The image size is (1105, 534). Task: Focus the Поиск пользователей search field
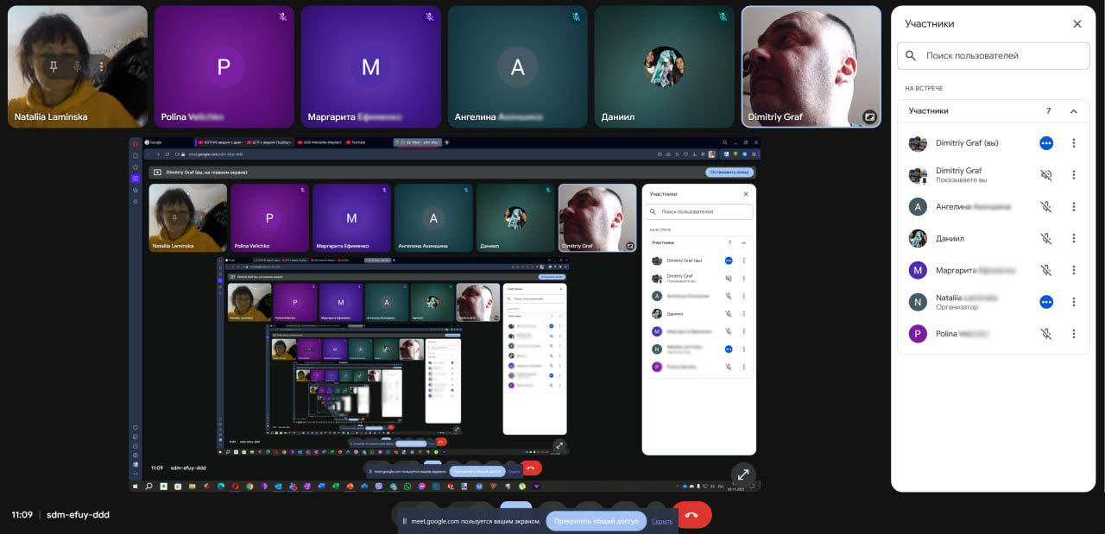(994, 55)
